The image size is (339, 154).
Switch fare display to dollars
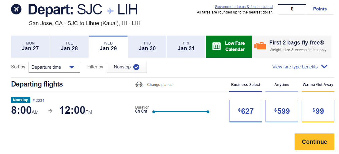click(292, 9)
